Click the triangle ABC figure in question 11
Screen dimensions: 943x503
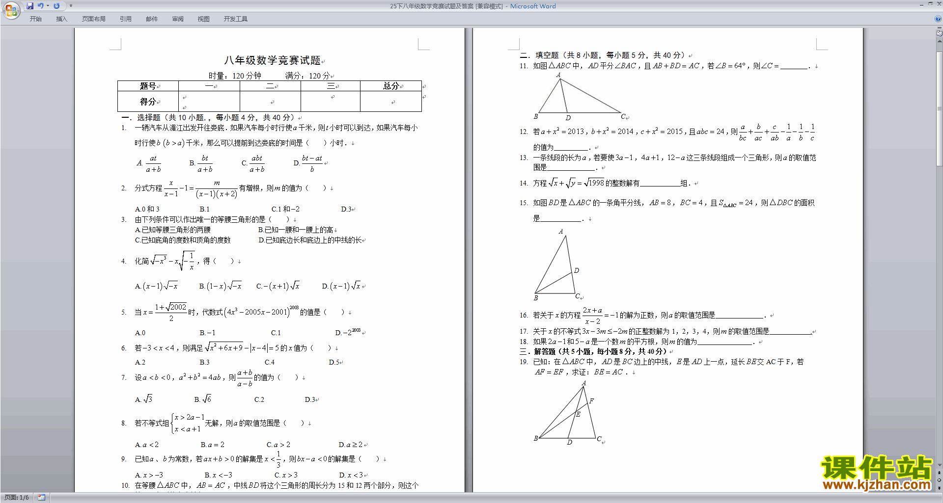coord(579,96)
